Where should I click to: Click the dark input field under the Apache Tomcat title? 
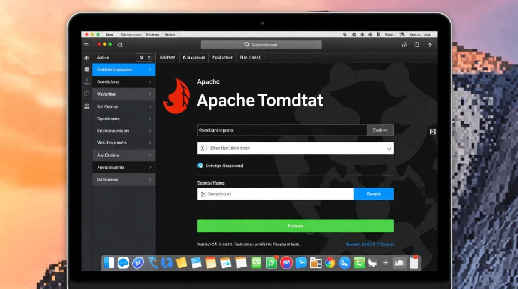[281, 130]
